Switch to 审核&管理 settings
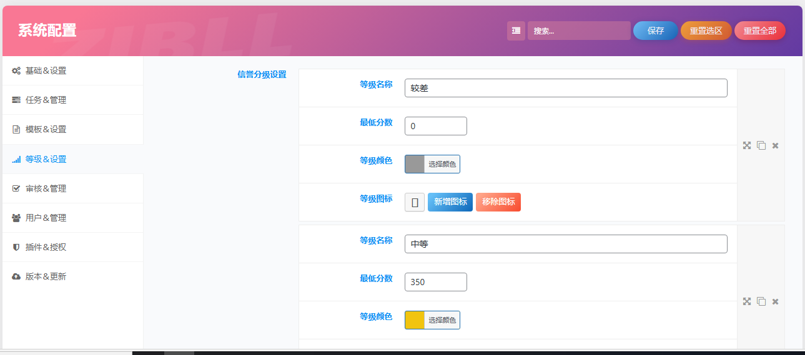The image size is (805, 355). tap(46, 188)
